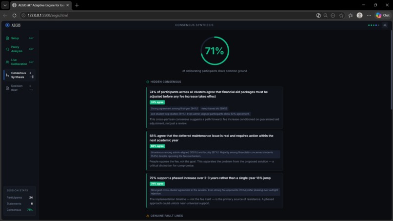Open the Favorites list icon

click(351, 15)
